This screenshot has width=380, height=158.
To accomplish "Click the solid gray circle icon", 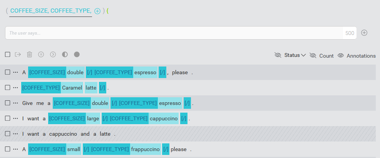I will [77, 55].
